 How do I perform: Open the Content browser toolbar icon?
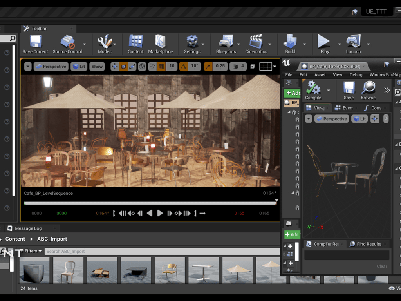pos(135,42)
